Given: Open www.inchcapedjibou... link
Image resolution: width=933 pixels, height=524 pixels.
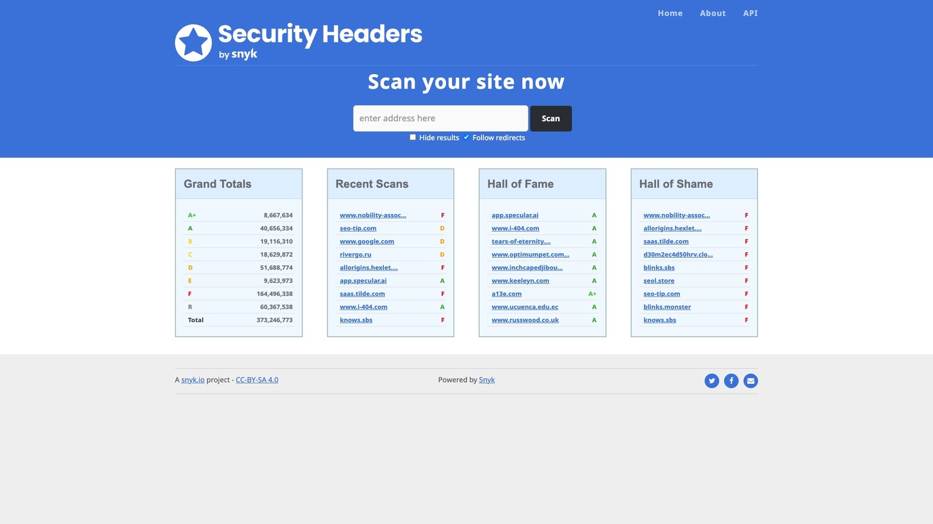Looking at the screenshot, I should (x=527, y=267).
